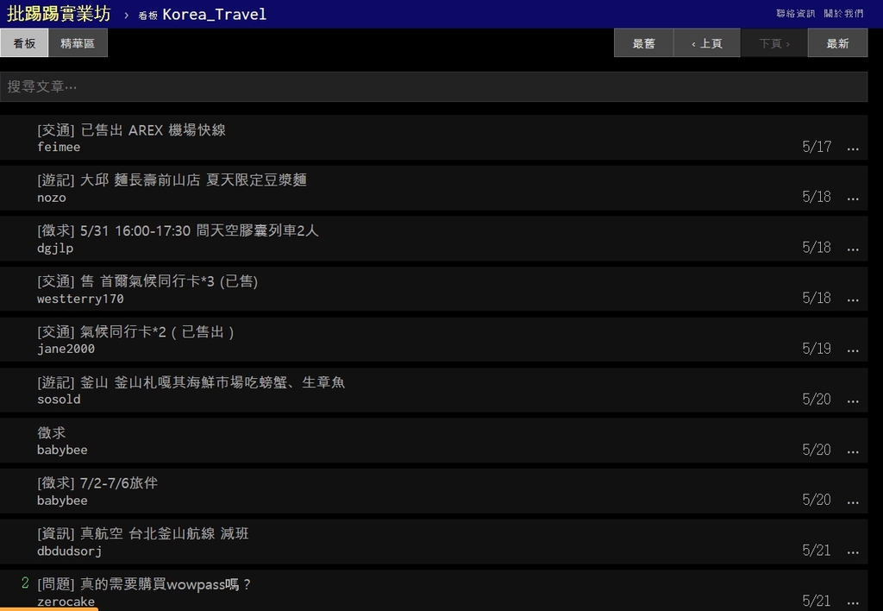Click author name jane2000
883x611 pixels.
click(x=66, y=350)
